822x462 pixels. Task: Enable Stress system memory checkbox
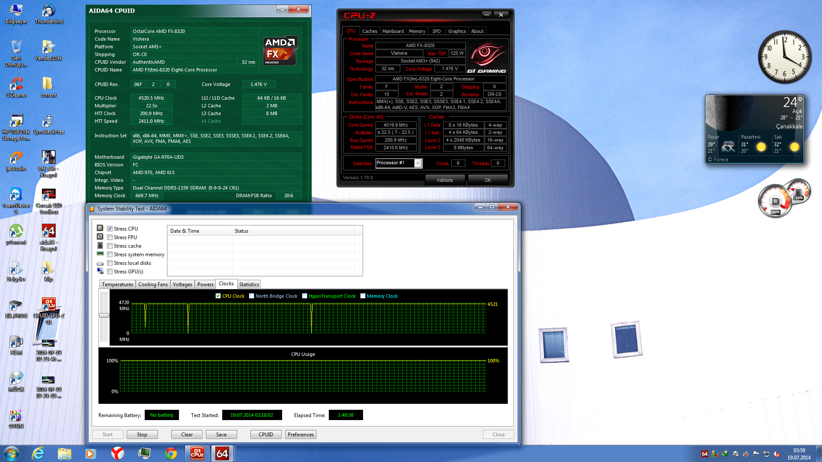coord(110,255)
